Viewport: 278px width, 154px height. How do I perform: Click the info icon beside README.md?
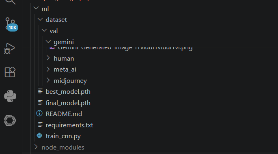click(x=39, y=114)
